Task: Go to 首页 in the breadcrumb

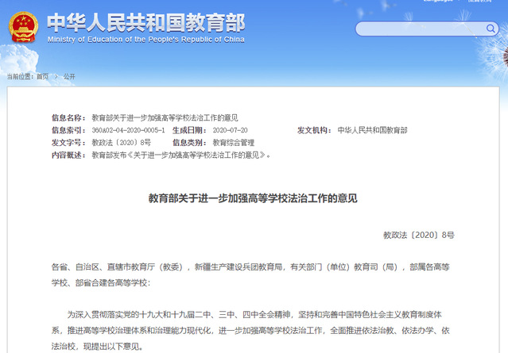Action: [42, 77]
